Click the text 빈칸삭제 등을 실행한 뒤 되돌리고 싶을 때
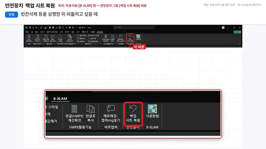This screenshot has height=149, width=266. tap(59, 14)
